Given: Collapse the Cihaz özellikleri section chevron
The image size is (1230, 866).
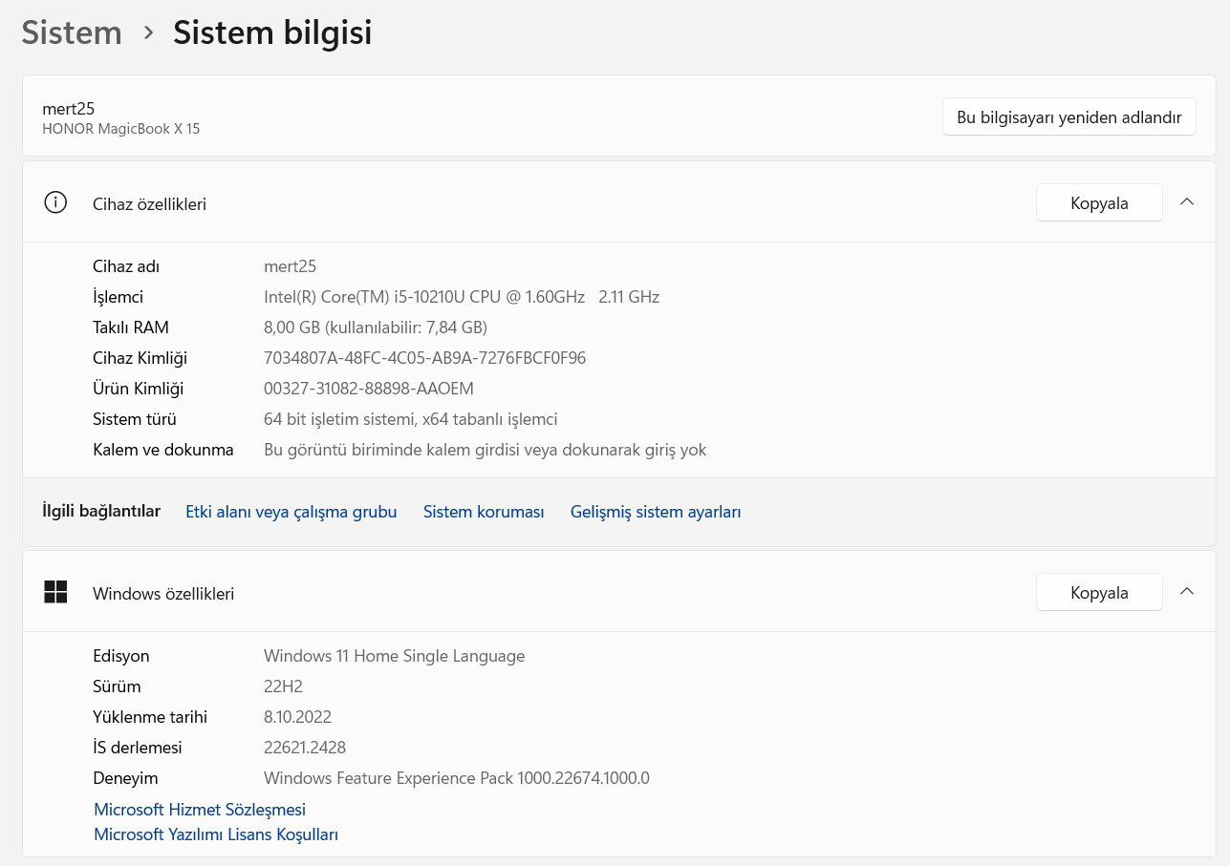Looking at the screenshot, I should pos(1187,202).
